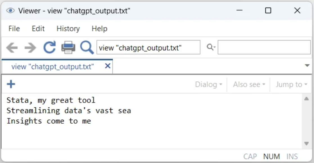The image size is (314, 163).
Task: Open the History menu
Action: (68, 29)
